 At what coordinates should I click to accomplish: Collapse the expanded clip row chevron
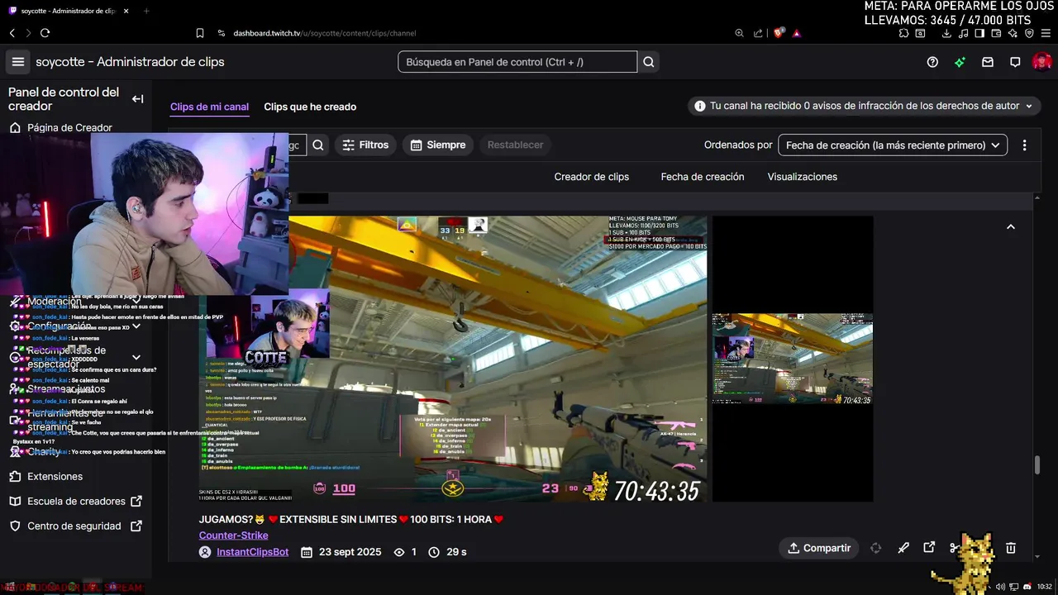click(1010, 226)
